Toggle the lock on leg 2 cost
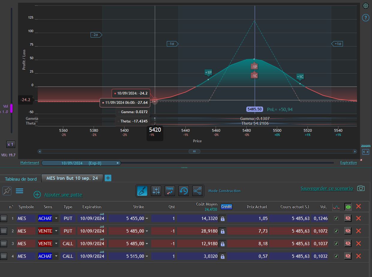The height and width of the screenshot is (277, 372). (x=223, y=231)
